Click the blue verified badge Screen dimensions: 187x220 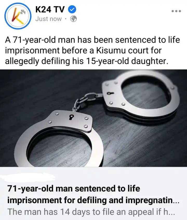pos(72,10)
